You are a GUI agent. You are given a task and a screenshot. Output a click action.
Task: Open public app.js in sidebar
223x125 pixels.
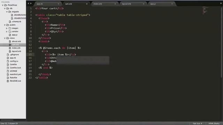coord(15,35)
